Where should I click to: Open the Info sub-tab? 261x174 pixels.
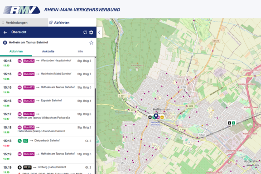(x=80, y=51)
